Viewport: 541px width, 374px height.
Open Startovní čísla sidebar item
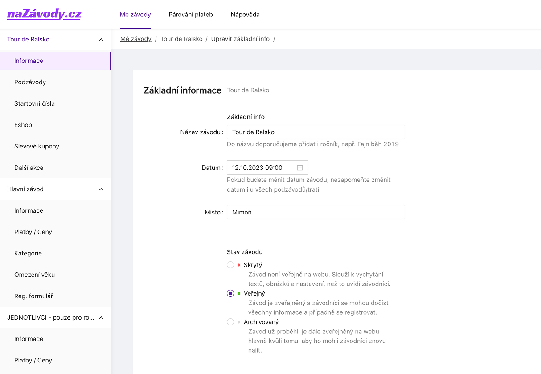click(34, 103)
